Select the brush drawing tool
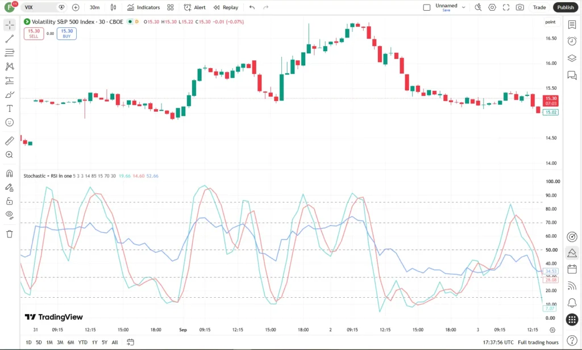Image resolution: width=582 pixels, height=350 pixels. coord(10,95)
